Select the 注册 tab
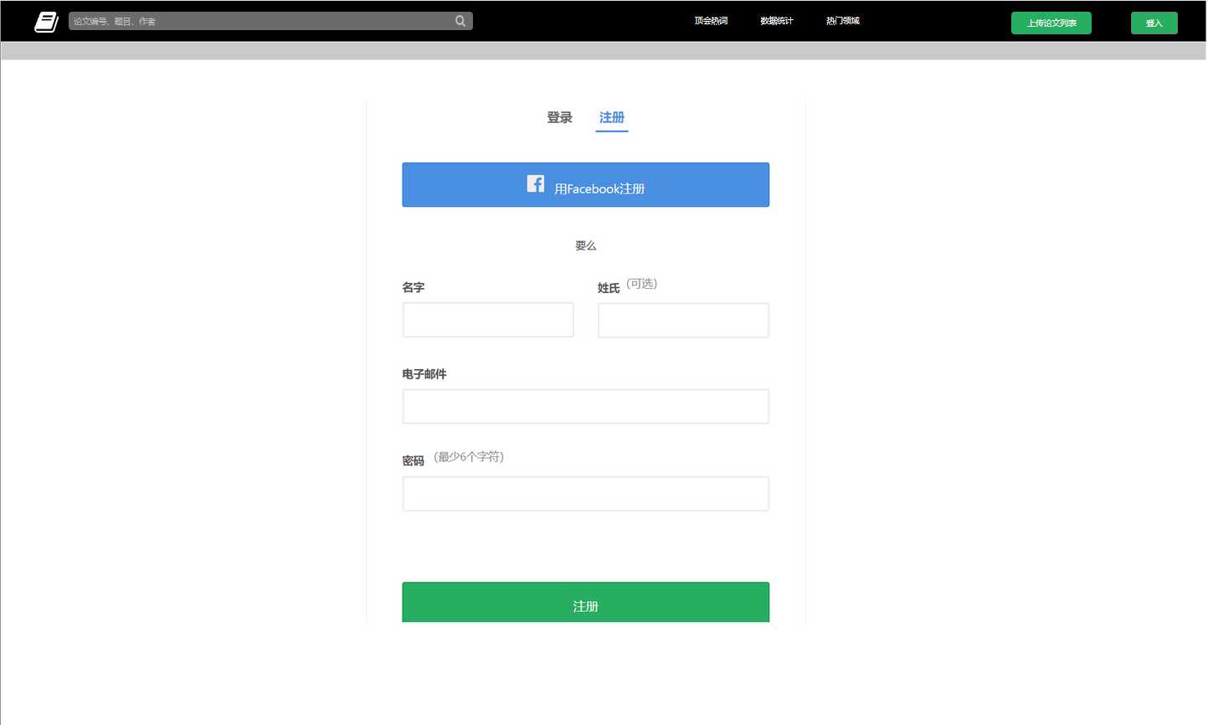 point(612,117)
